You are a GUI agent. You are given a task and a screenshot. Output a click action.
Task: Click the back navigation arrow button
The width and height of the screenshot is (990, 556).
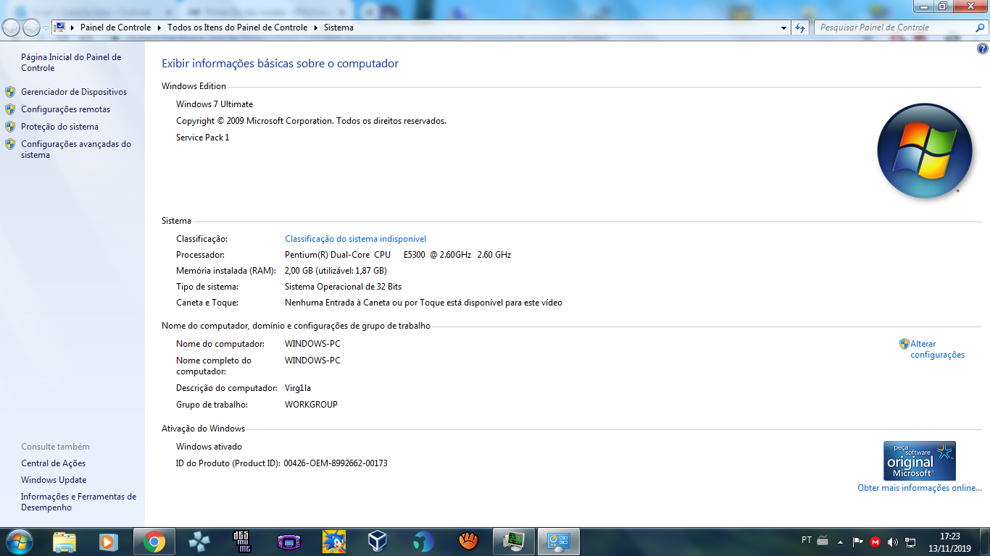point(12,28)
